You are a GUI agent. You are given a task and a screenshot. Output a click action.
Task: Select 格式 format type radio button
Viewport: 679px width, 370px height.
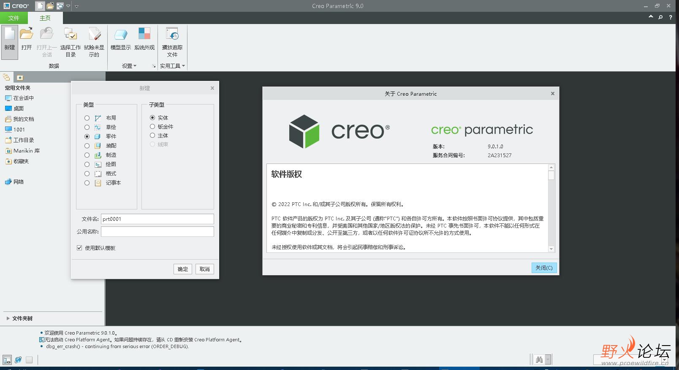87,174
